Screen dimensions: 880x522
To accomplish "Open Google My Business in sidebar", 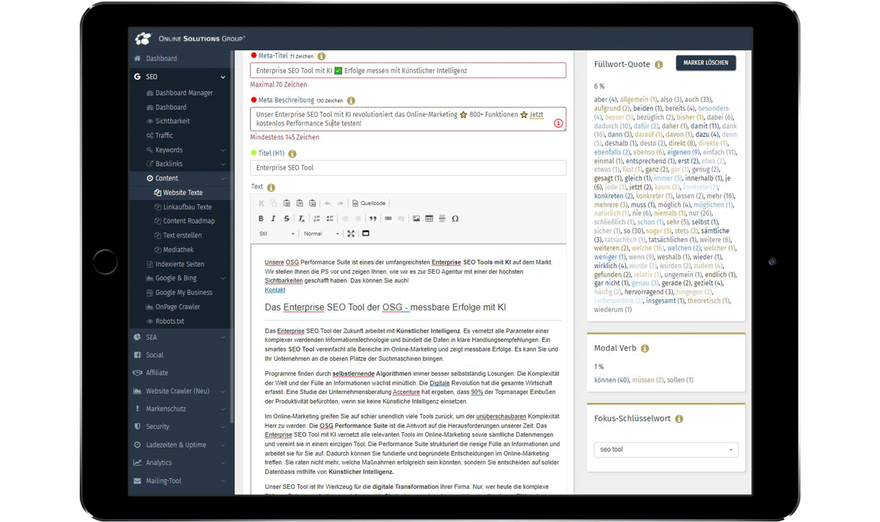I will [184, 293].
